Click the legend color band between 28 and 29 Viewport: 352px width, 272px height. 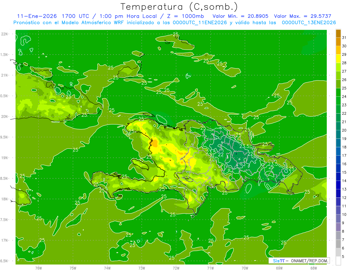coord(338,58)
